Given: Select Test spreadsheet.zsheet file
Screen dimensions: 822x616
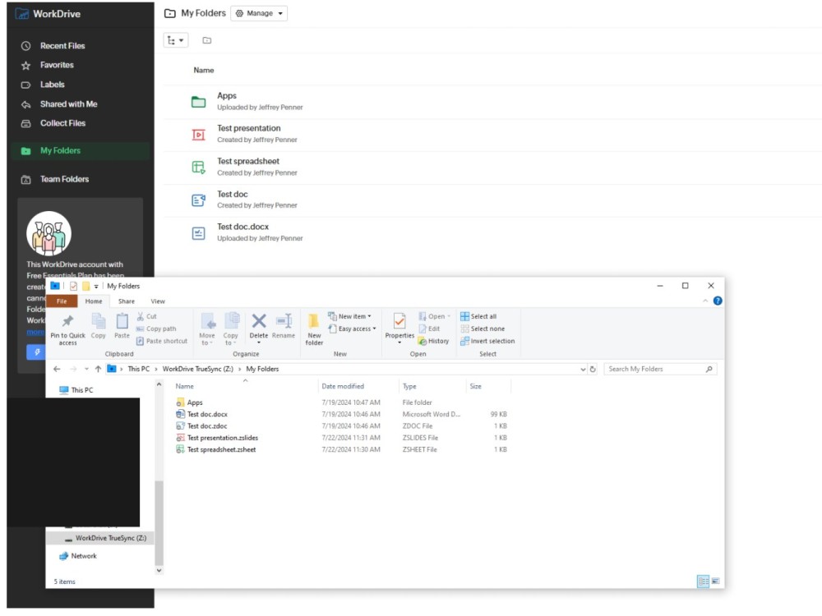Looking at the screenshot, I should click(x=221, y=450).
